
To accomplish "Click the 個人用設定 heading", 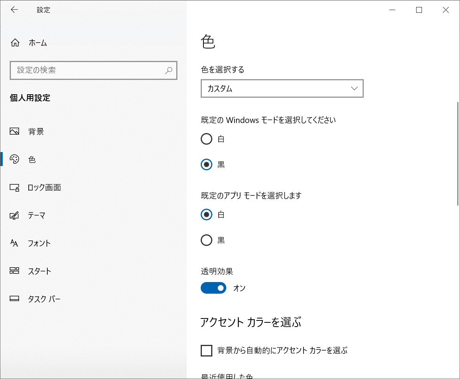I will point(30,98).
